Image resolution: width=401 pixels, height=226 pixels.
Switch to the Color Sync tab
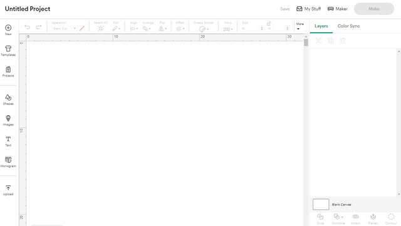point(348,26)
